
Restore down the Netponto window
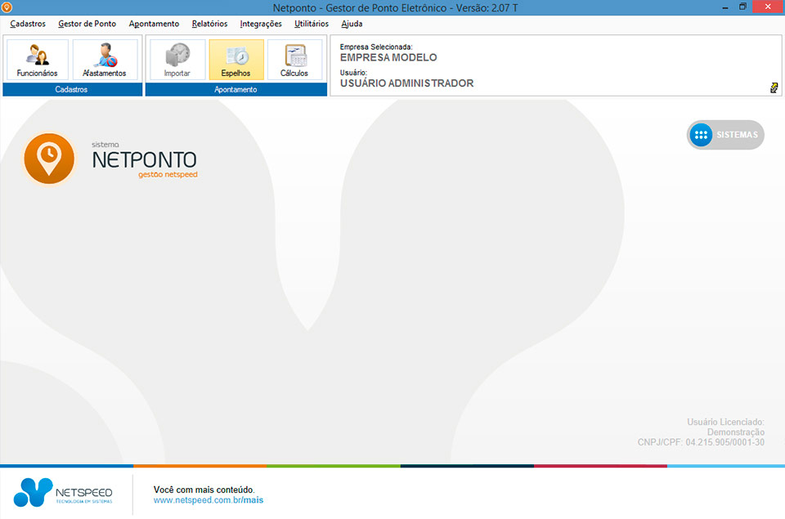pos(743,7)
